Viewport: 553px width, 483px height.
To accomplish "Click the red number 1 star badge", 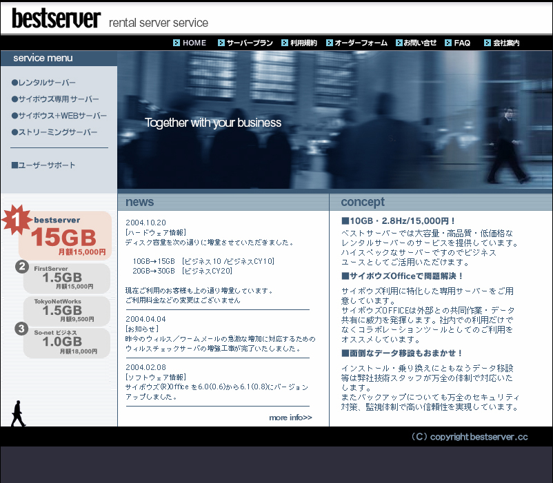I will [15, 220].
